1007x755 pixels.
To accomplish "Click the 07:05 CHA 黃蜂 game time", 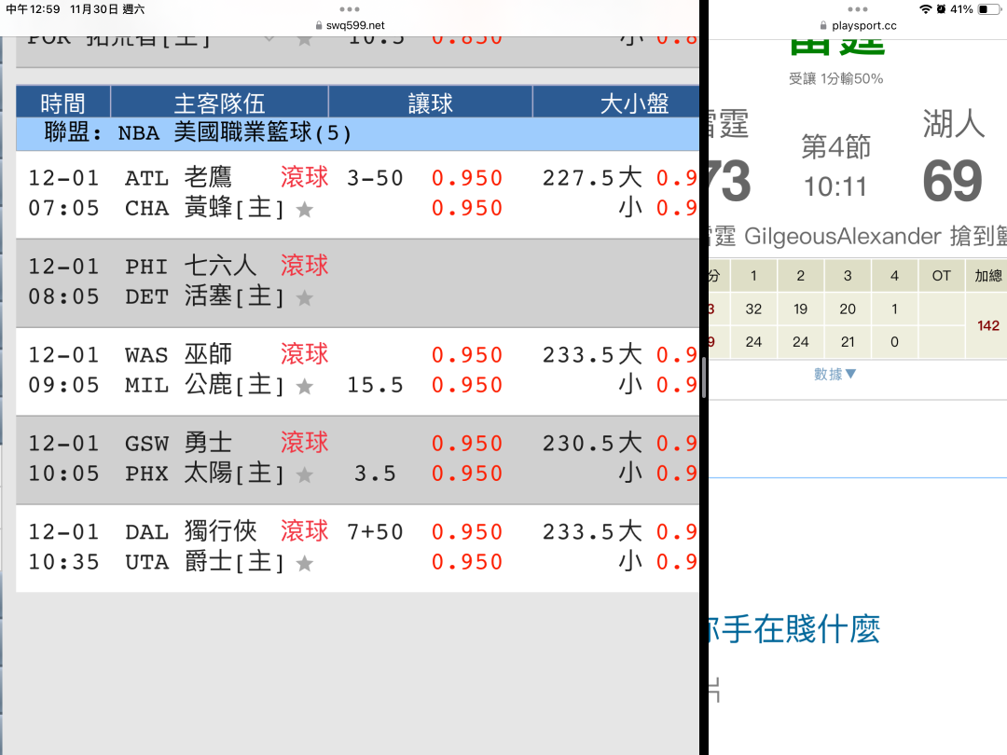I will (x=63, y=208).
